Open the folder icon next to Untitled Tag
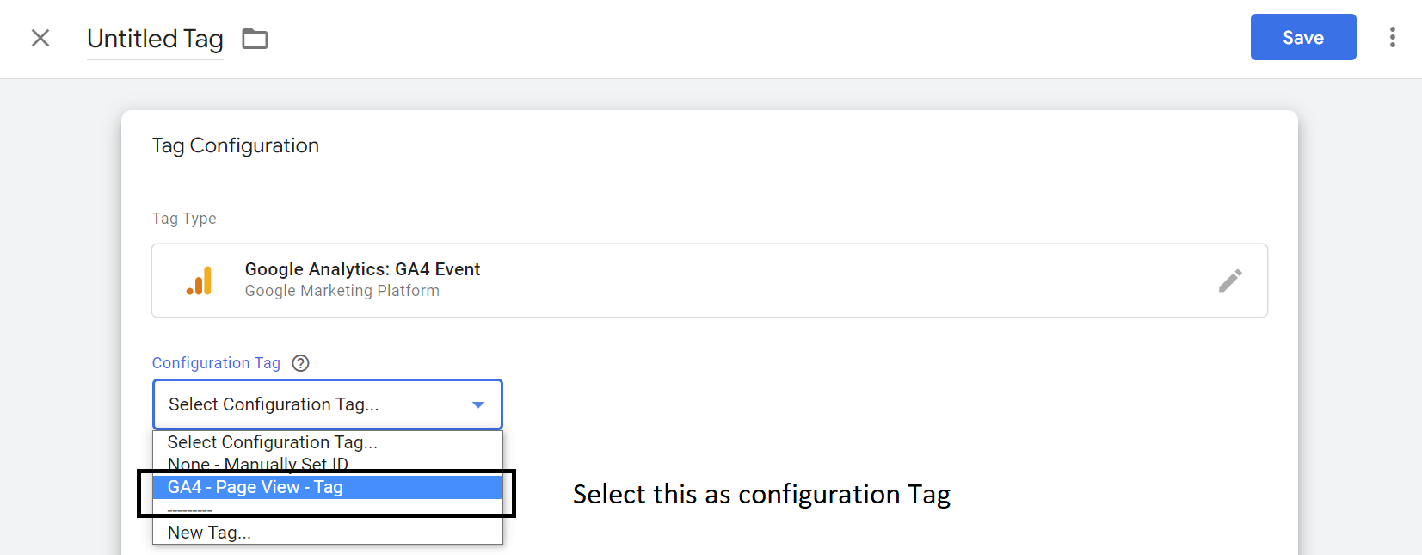 pos(254,38)
